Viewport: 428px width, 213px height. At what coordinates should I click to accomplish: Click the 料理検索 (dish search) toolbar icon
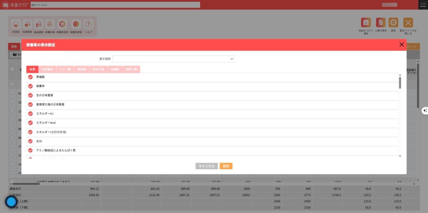point(27,25)
